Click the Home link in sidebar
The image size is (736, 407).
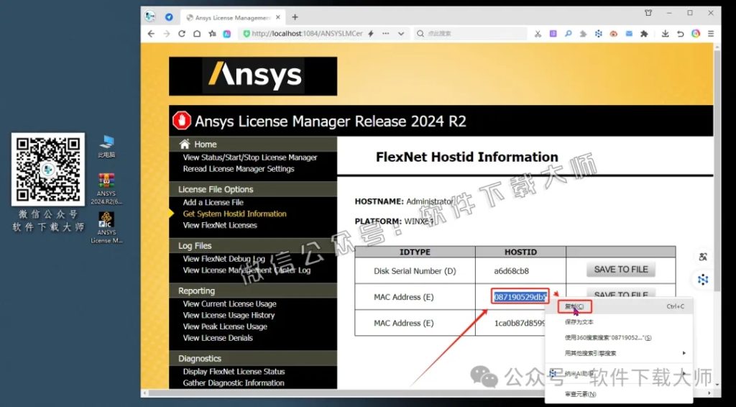coord(205,145)
